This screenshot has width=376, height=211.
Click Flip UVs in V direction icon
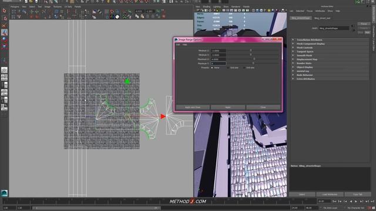coord(36,12)
